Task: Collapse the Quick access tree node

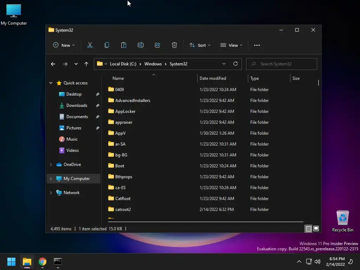Action: [x=51, y=83]
